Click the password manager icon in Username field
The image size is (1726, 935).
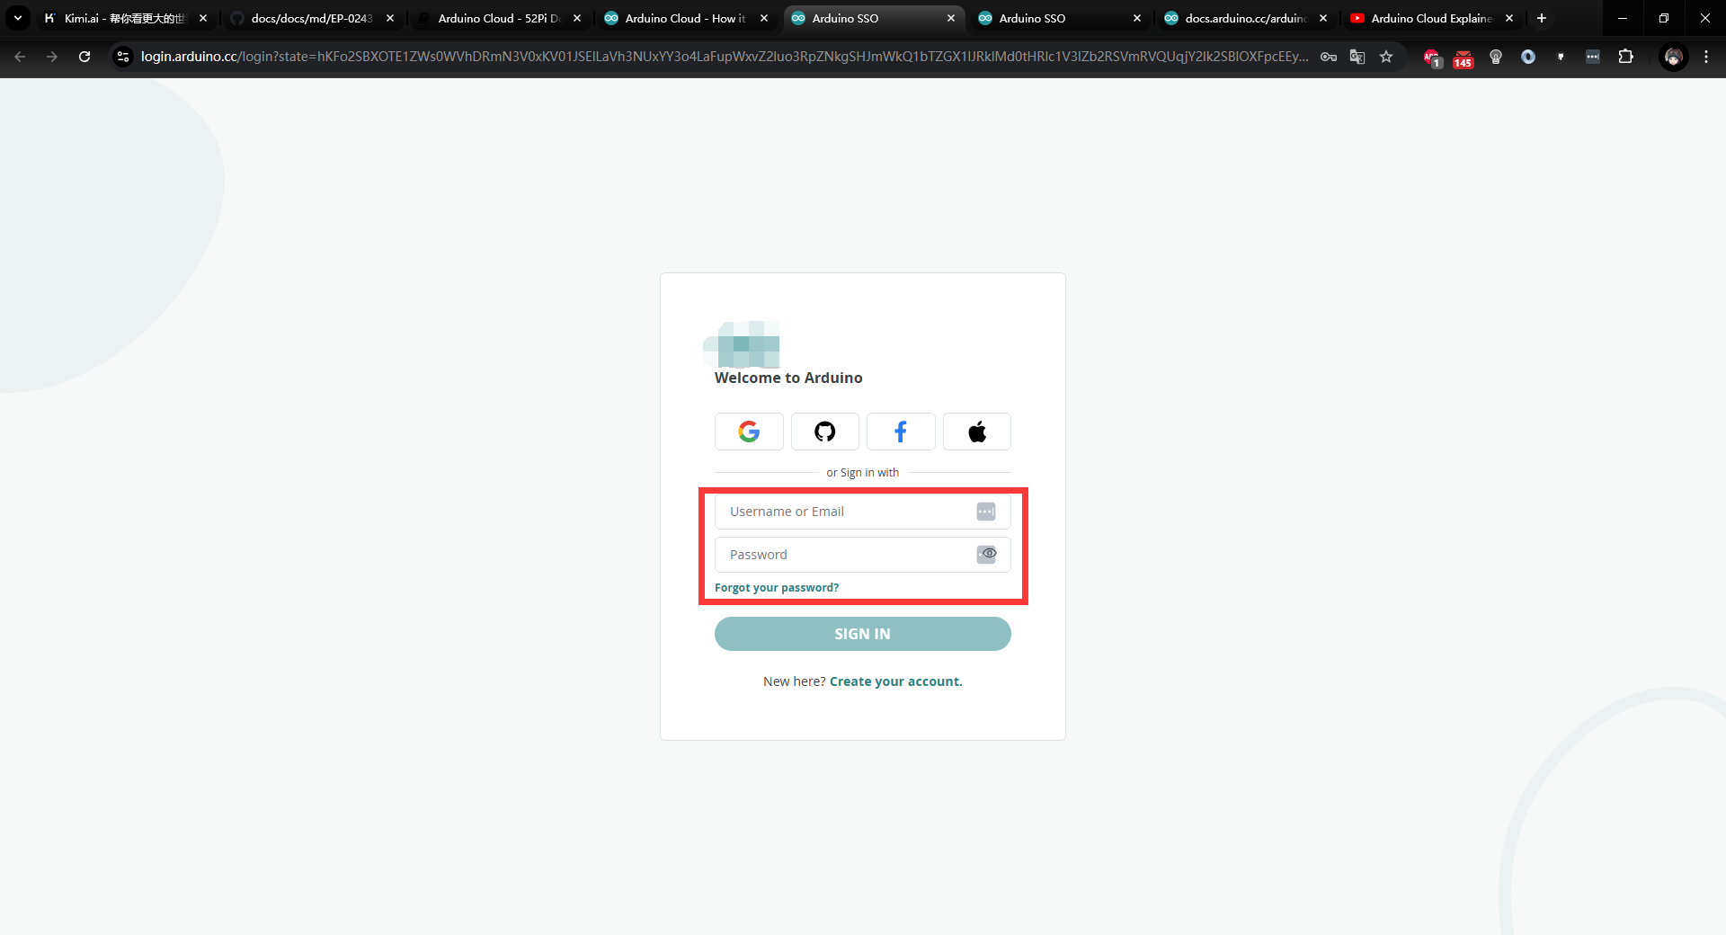986,512
